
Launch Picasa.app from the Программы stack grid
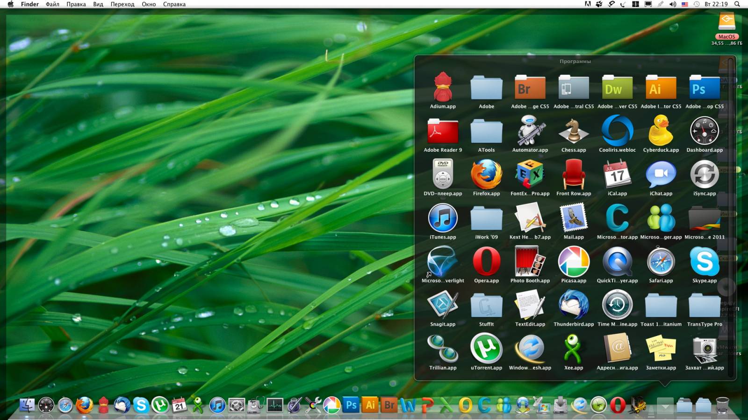pos(574,261)
